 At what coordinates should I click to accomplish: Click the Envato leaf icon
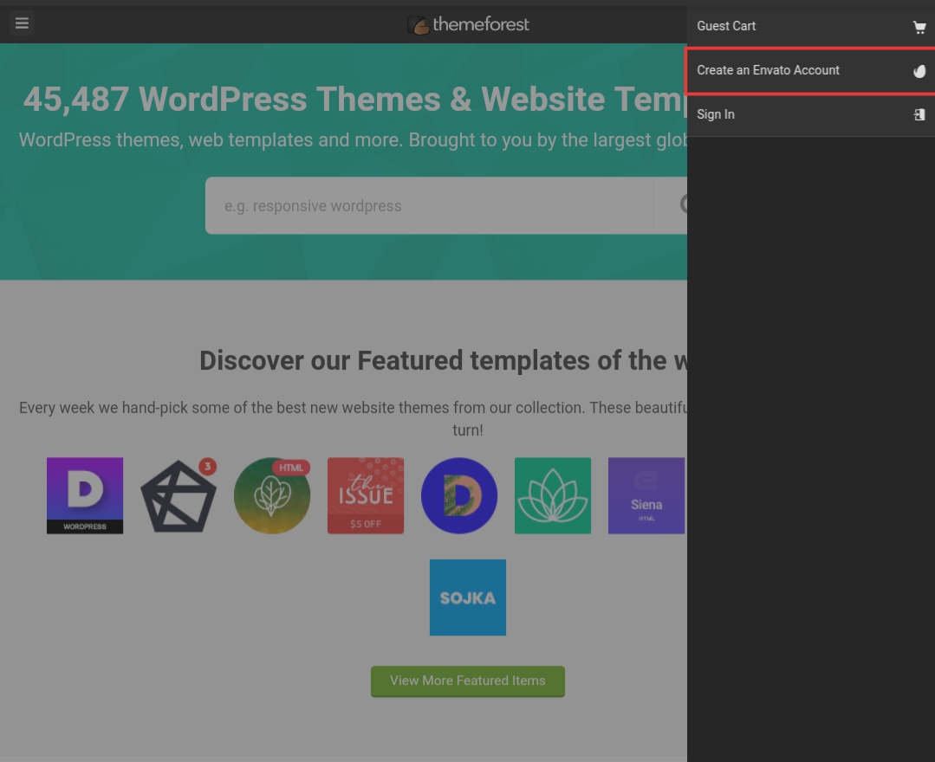pos(919,71)
